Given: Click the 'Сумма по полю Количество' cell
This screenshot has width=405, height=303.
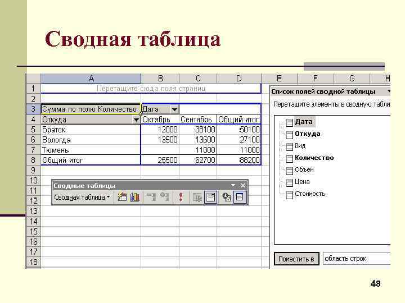Looking at the screenshot, I should click(x=91, y=109).
